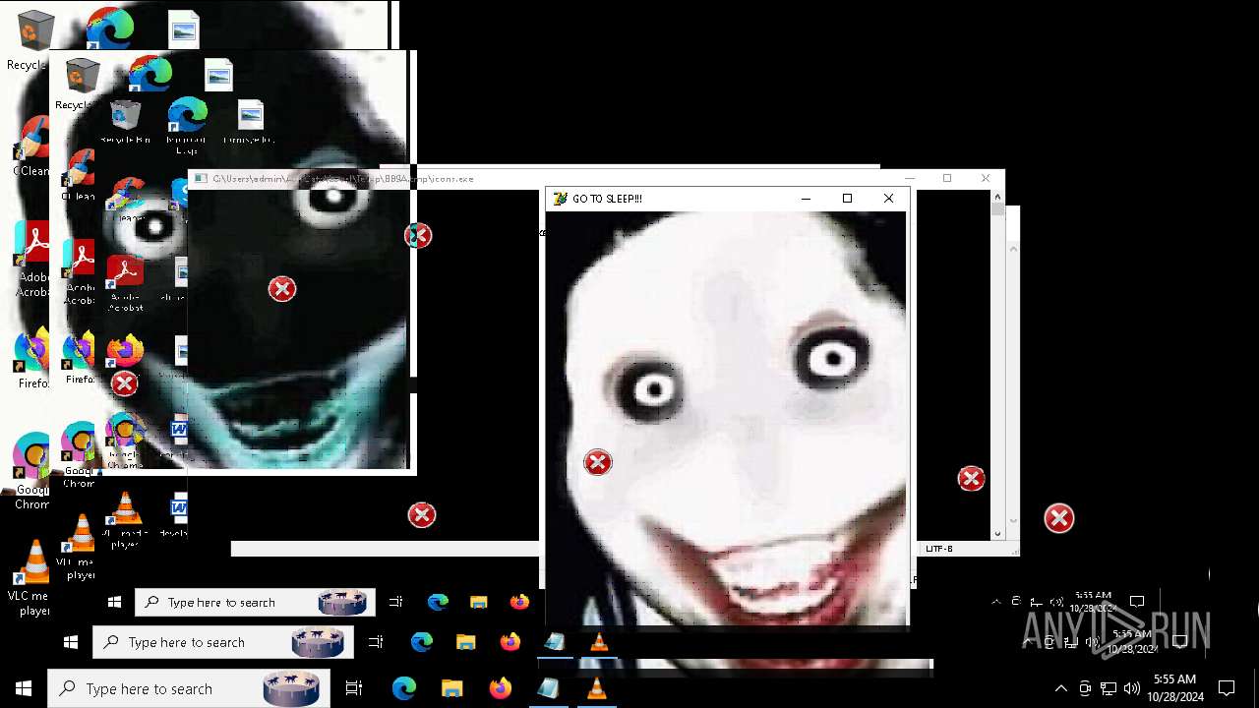
Task: Minimize the icons.exe console window
Action: pos(910,178)
